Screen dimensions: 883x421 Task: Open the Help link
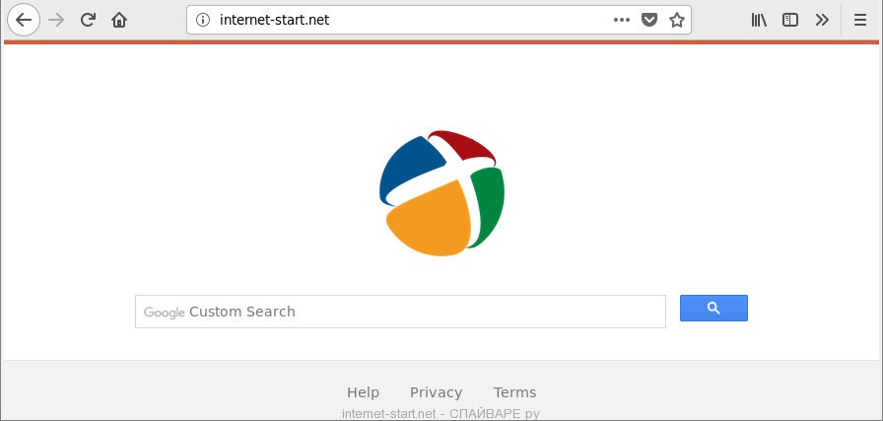pos(363,392)
